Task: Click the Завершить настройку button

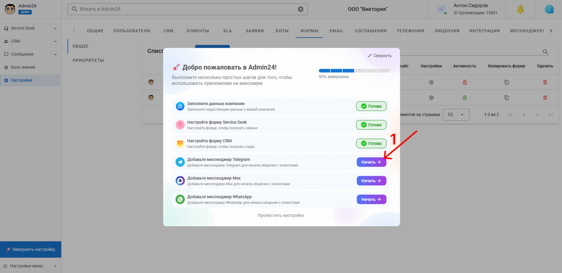Action: (30, 250)
